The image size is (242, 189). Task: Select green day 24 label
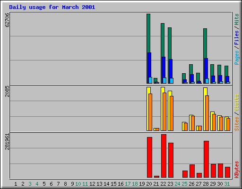click(x=177, y=184)
